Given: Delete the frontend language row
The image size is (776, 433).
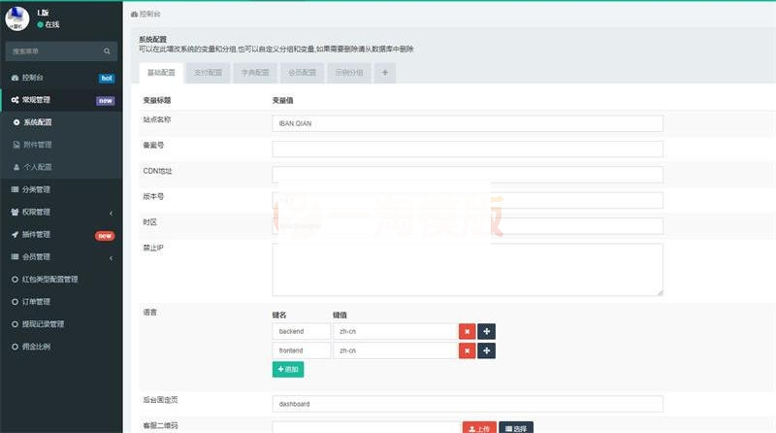Looking at the screenshot, I should pos(467,350).
